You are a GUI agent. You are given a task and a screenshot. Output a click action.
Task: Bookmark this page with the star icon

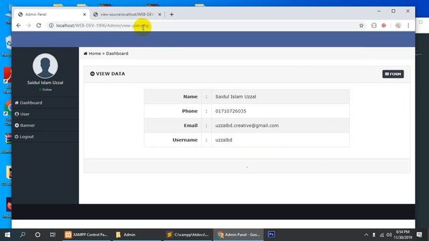pyautogui.click(x=361, y=25)
